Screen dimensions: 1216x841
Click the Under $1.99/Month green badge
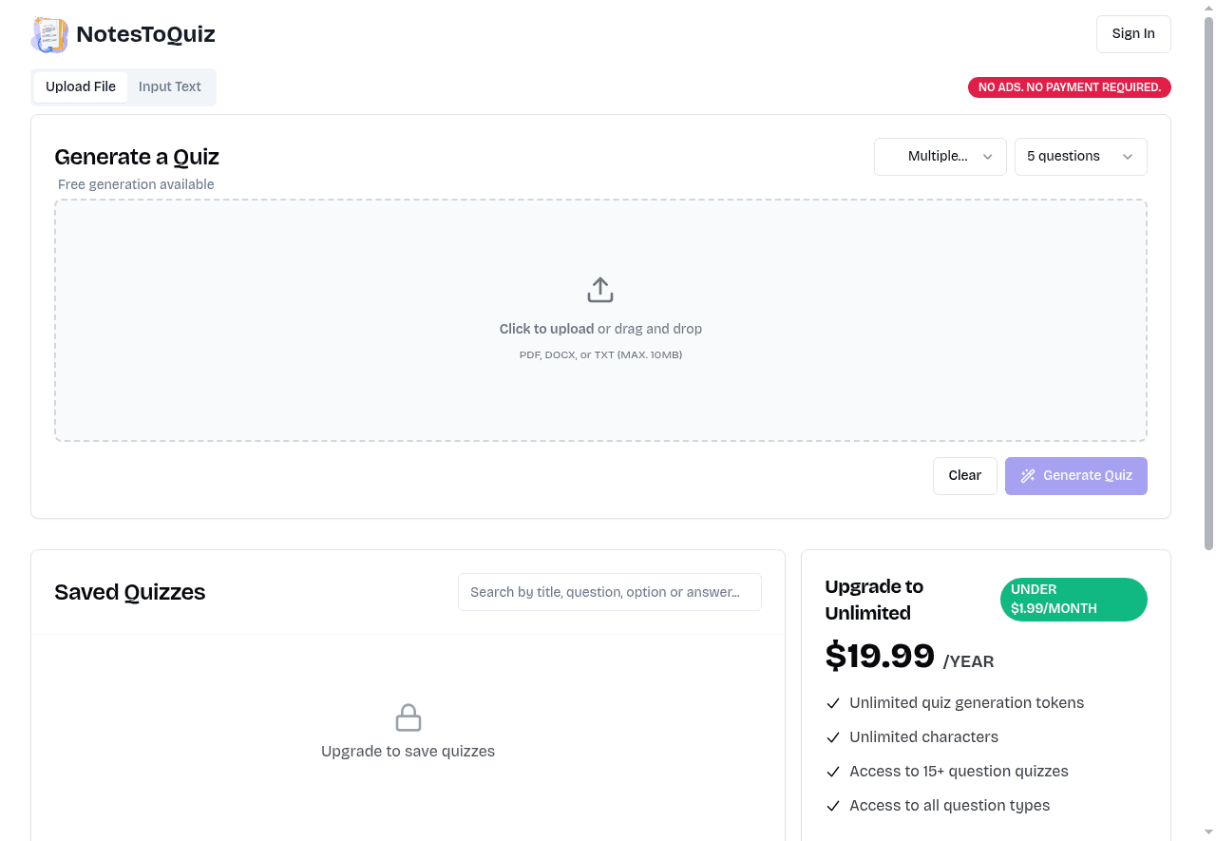pos(1073,600)
